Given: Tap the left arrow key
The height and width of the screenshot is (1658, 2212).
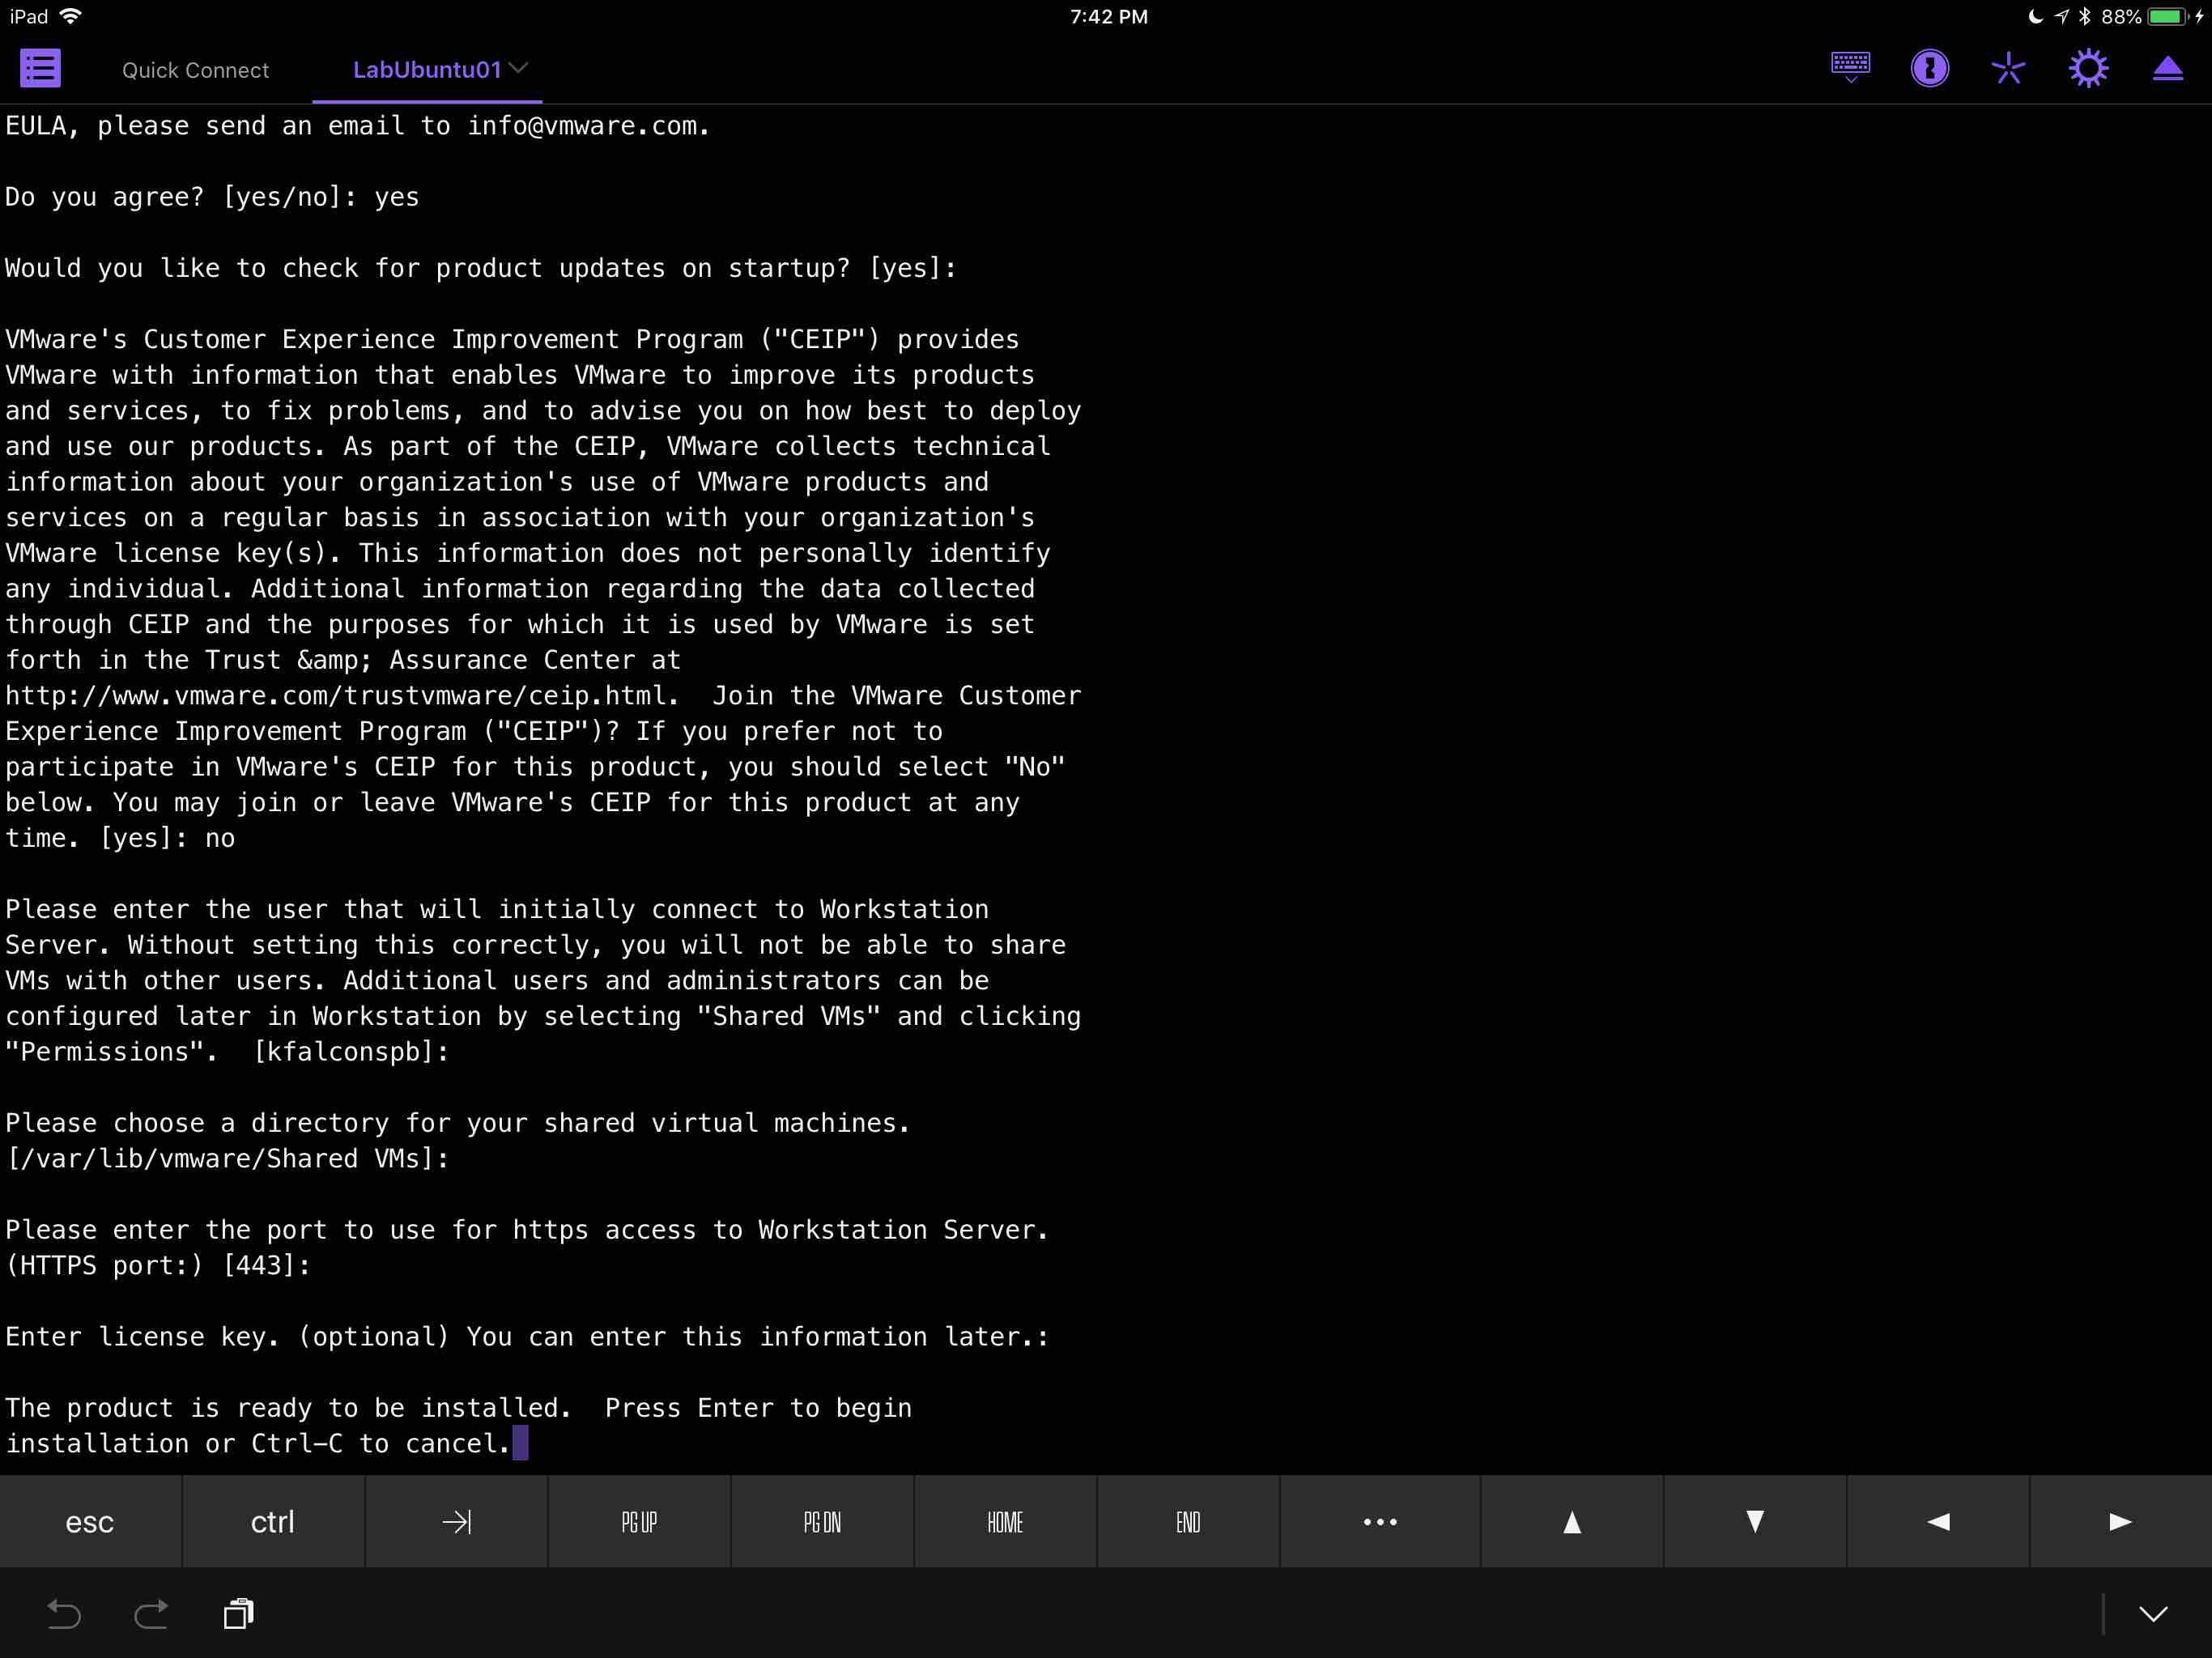Looking at the screenshot, I should click(1938, 1521).
